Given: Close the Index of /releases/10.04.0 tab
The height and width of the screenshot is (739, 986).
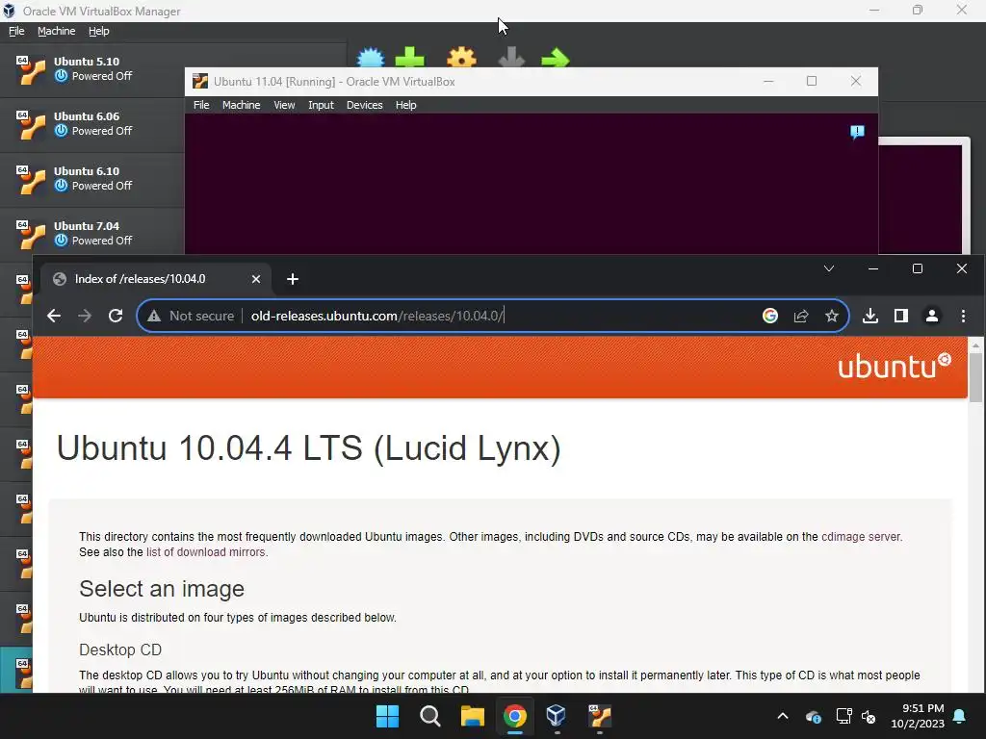Looking at the screenshot, I should click(256, 279).
